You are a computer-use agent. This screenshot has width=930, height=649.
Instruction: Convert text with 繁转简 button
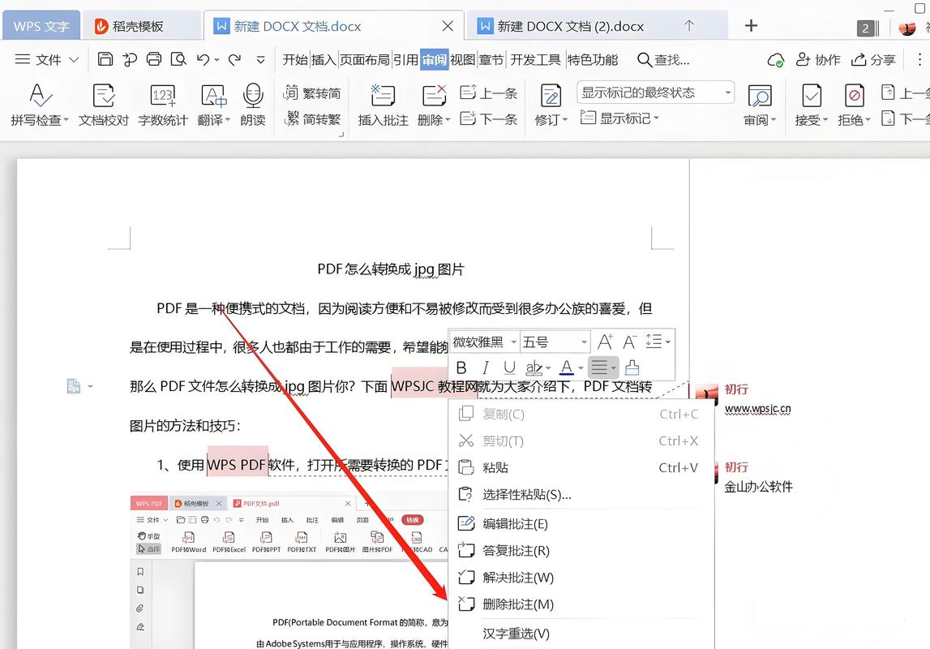tap(312, 93)
